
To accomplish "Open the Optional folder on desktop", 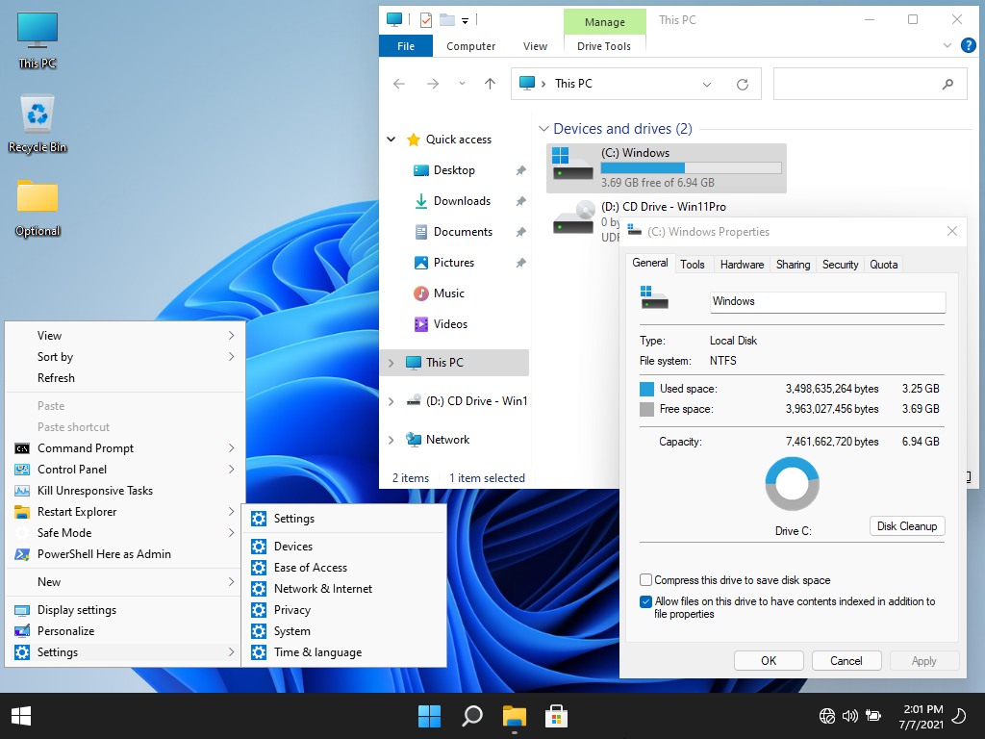I will click(x=38, y=208).
